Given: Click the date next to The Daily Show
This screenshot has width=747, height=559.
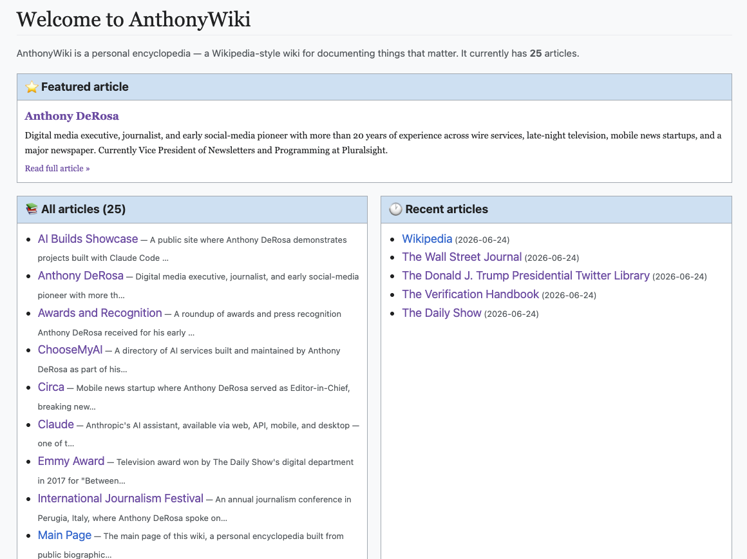Looking at the screenshot, I should pyautogui.click(x=511, y=314).
